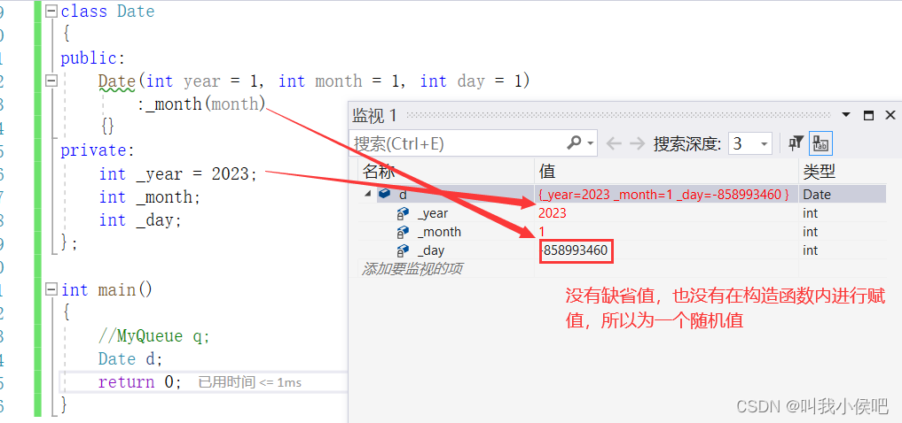Collapse the class Date code block
The image size is (902, 423).
point(51,12)
